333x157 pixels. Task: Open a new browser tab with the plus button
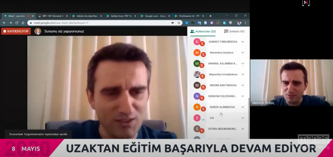point(210,16)
